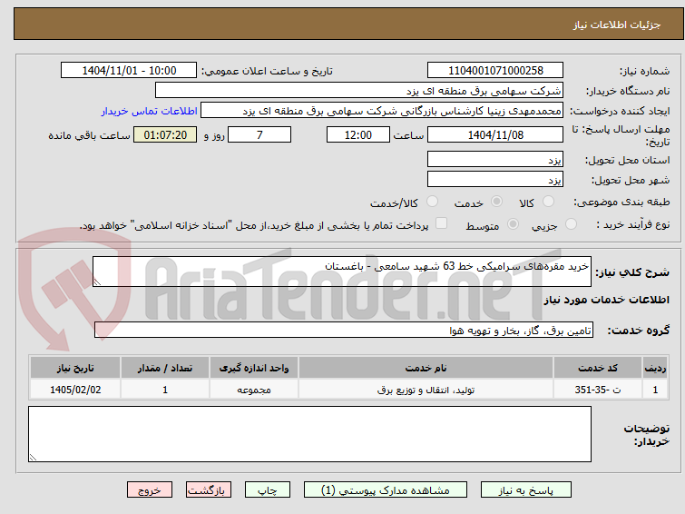Open اطلاعات تماس خریدار link
This screenshot has height=514, width=685.
pyautogui.click(x=150, y=111)
